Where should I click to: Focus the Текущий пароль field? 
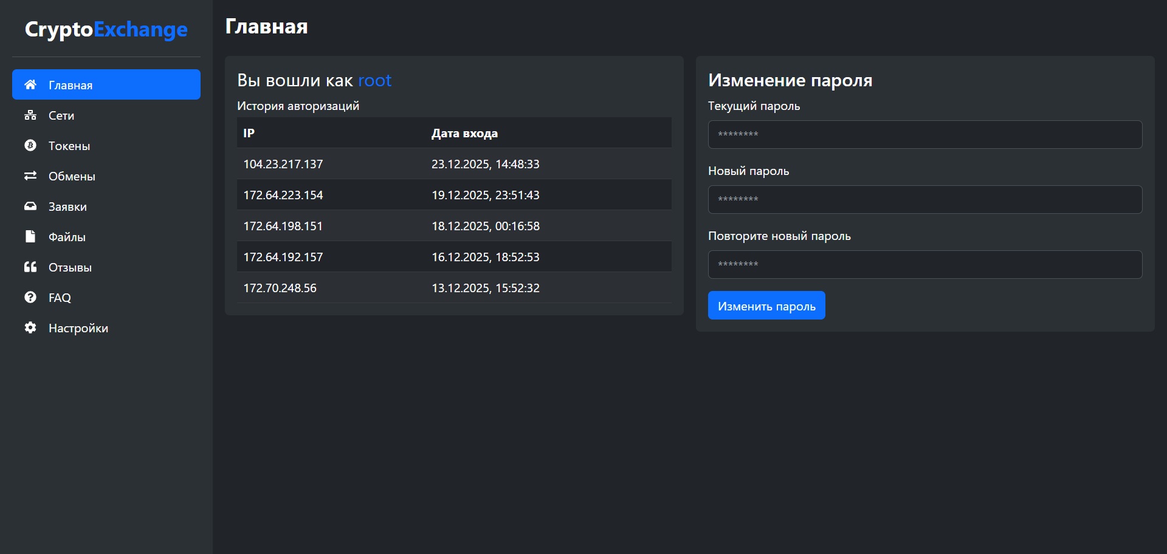coord(924,134)
